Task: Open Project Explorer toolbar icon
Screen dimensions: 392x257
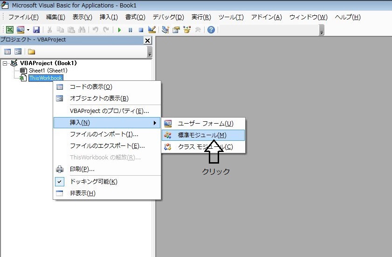Action: tap(165, 30)
